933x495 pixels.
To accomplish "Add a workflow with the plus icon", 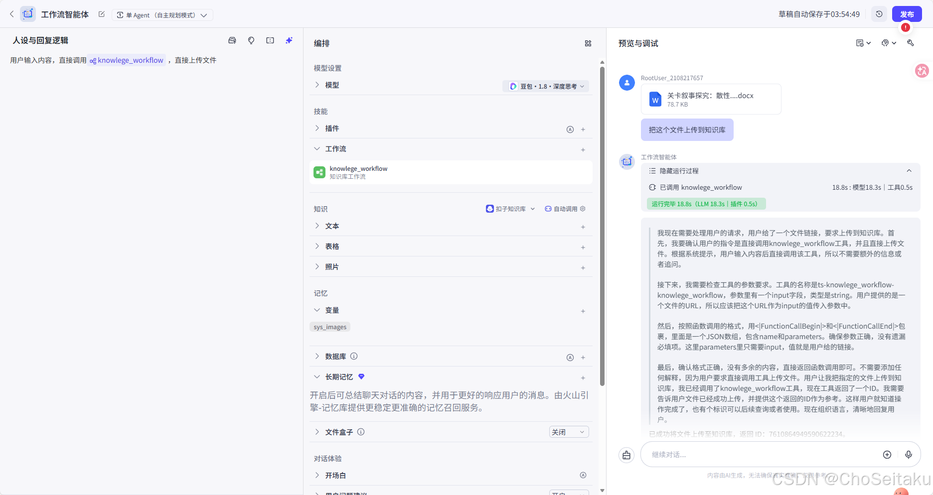I will point(583,150).
